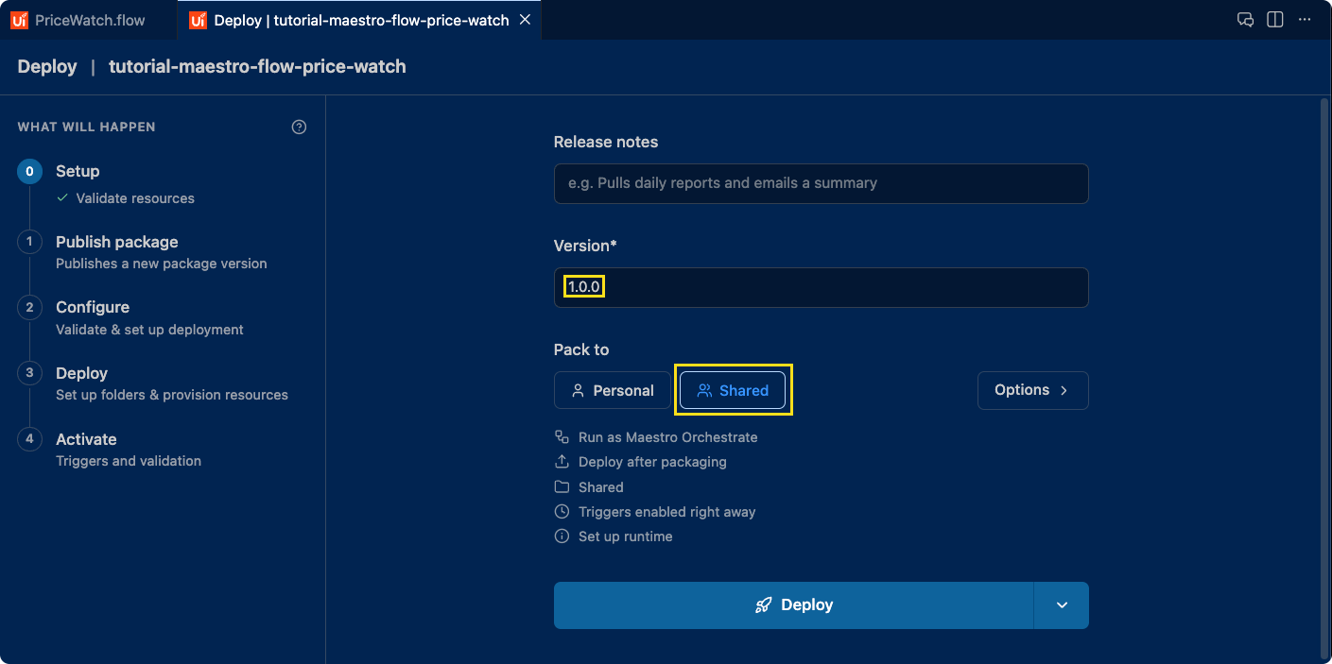1332x664 pixels.
Task: Click the help icon beside WHAT WILL HAPPEN
Action: (x=299, y=127)
